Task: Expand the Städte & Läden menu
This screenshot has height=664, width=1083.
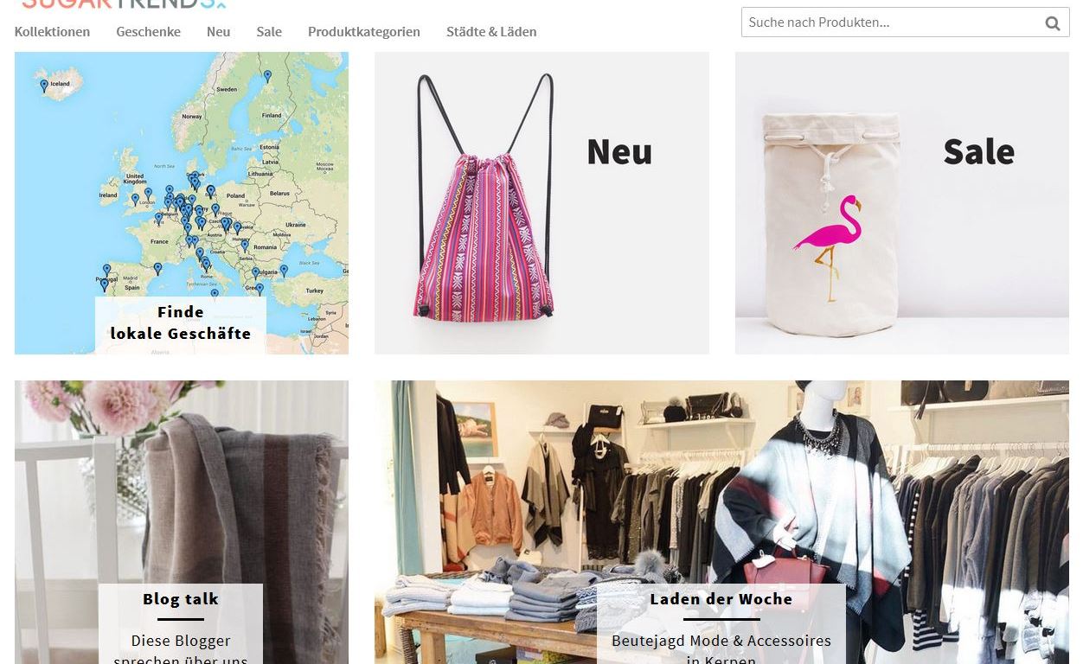Action: pos(491,32)
